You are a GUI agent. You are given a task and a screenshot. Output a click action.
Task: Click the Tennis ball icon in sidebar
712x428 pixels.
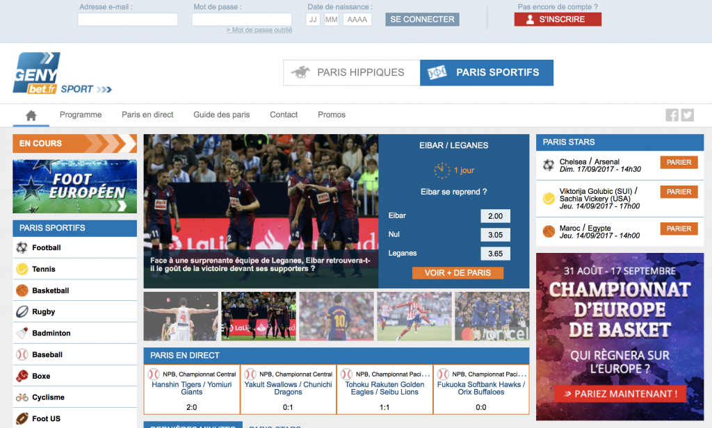tap(22, 269)
